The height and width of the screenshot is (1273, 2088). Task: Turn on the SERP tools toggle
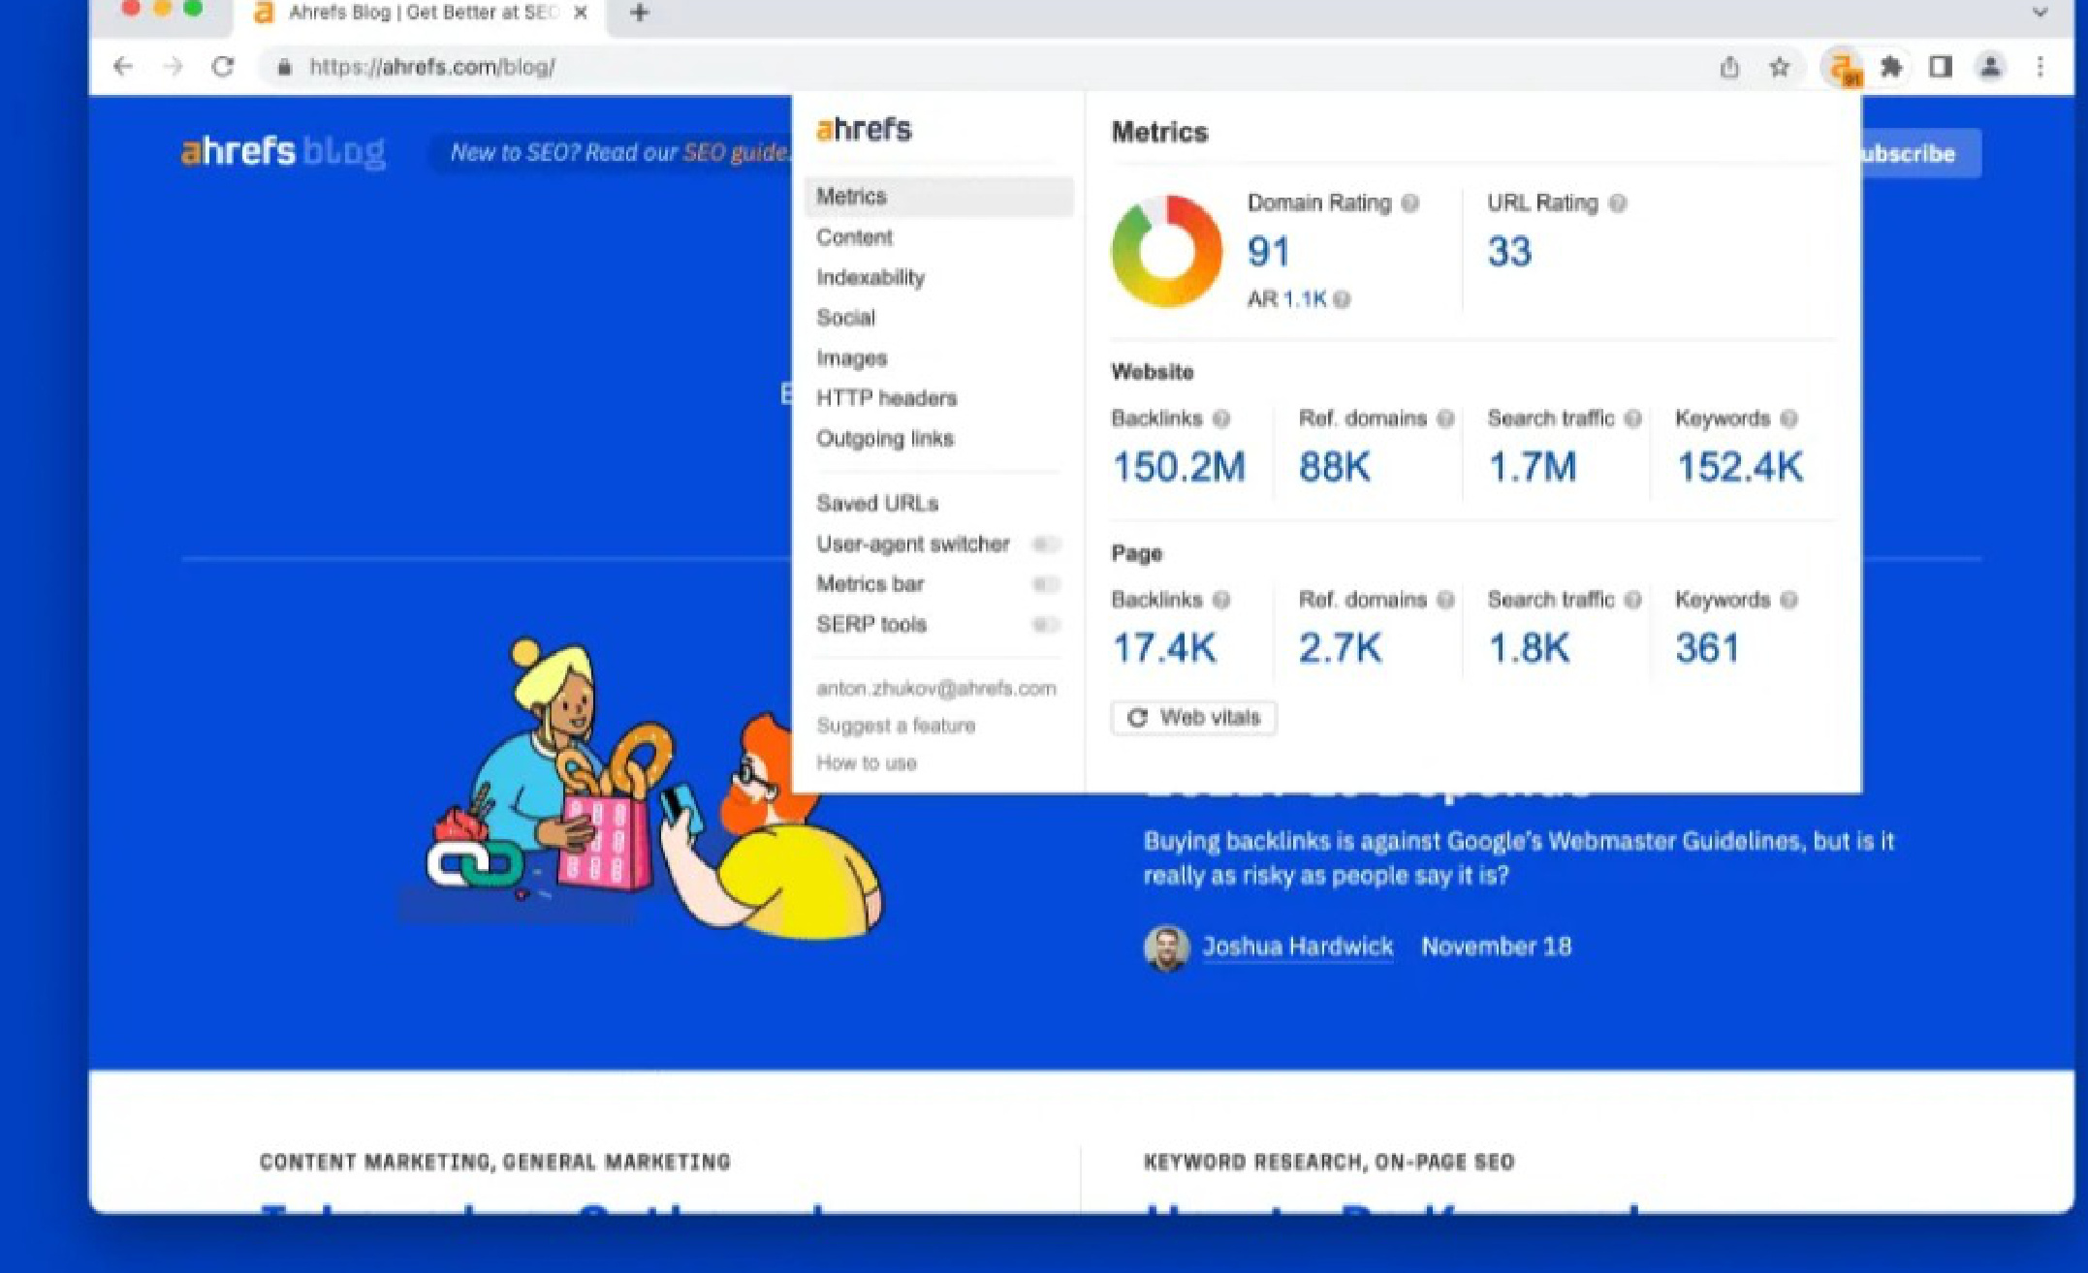pyautogui.click(x=1045, y=625)
